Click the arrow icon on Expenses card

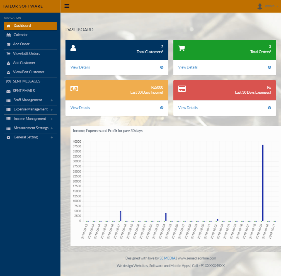(269, 108)
